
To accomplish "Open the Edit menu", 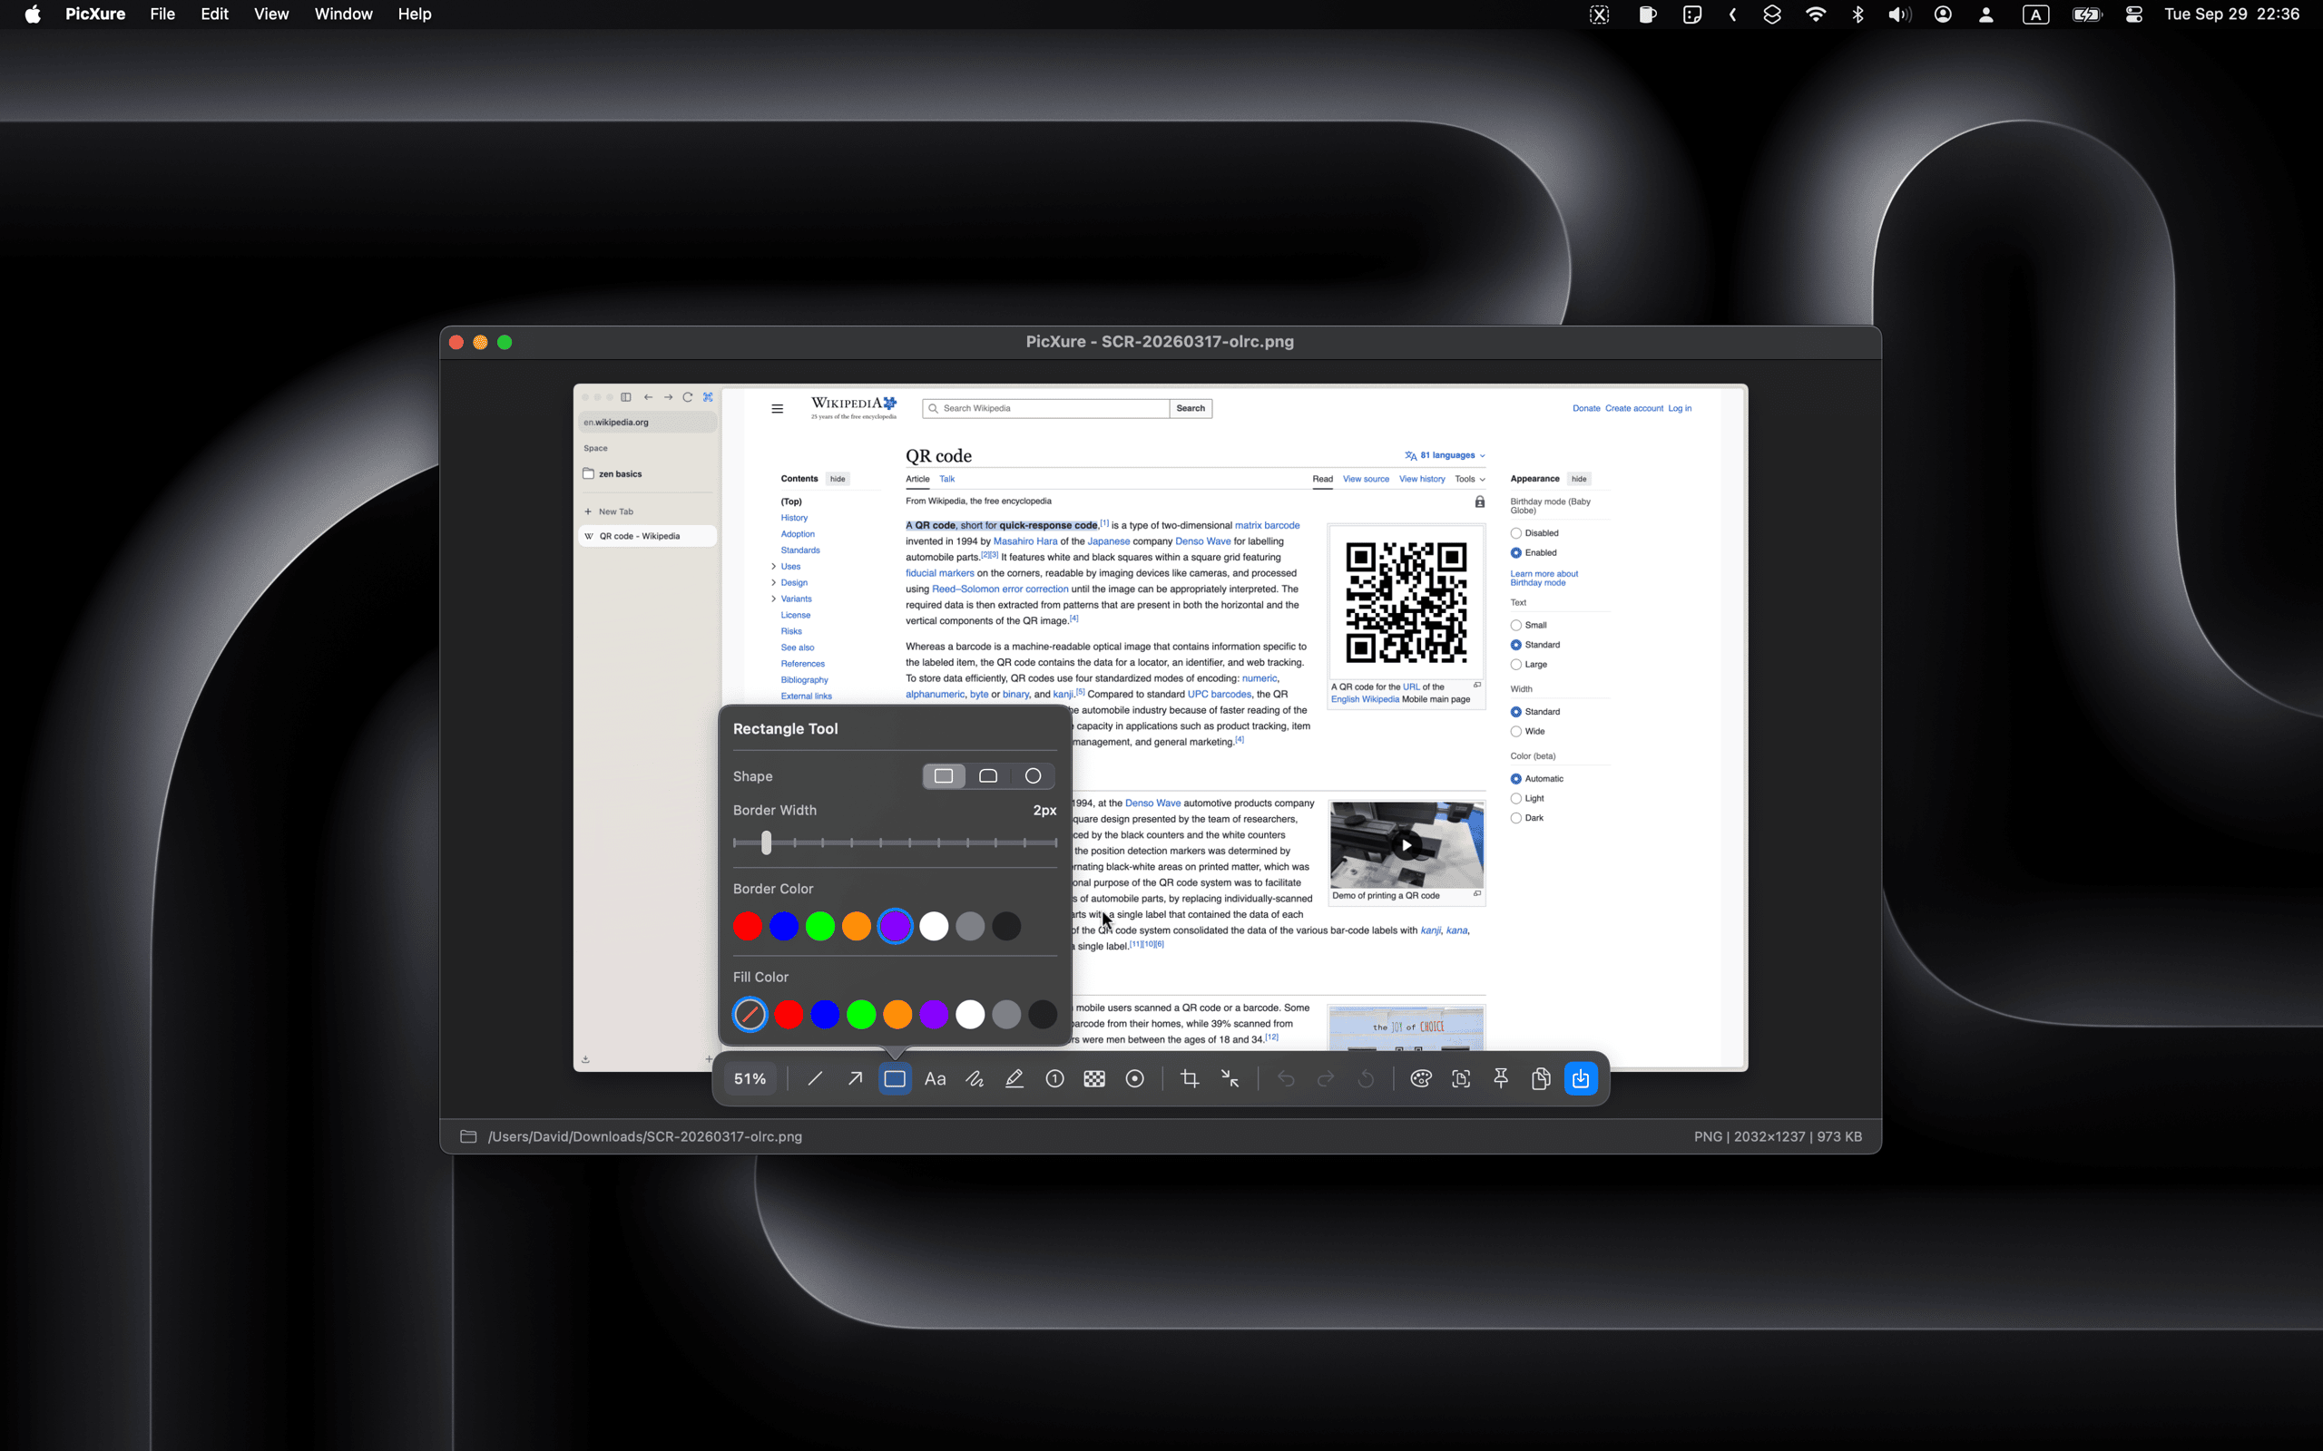I will [214, 15].
